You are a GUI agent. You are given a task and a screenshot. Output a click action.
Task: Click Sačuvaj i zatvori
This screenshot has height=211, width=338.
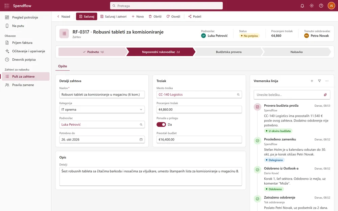(113, 17)
